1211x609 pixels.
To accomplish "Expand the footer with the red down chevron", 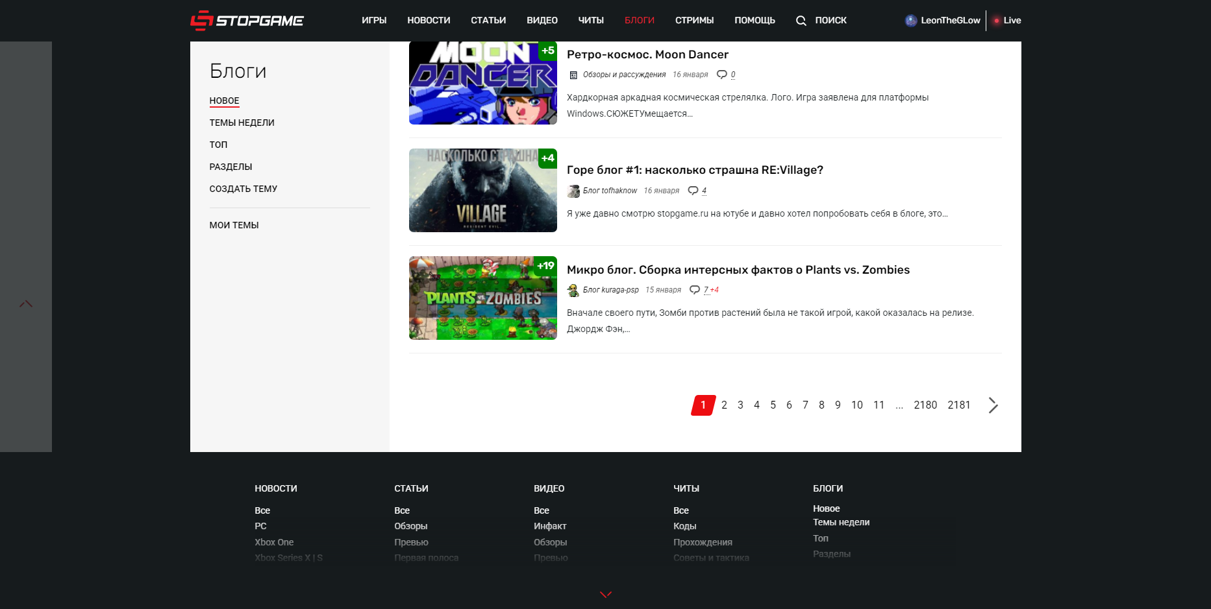I will (x=606, y=594).
